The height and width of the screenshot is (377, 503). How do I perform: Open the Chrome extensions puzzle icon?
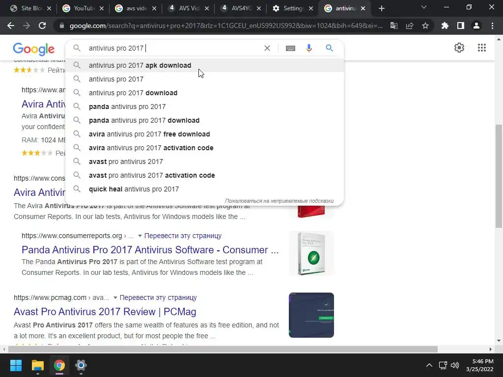pyautogui.click(x=445, y=26)
